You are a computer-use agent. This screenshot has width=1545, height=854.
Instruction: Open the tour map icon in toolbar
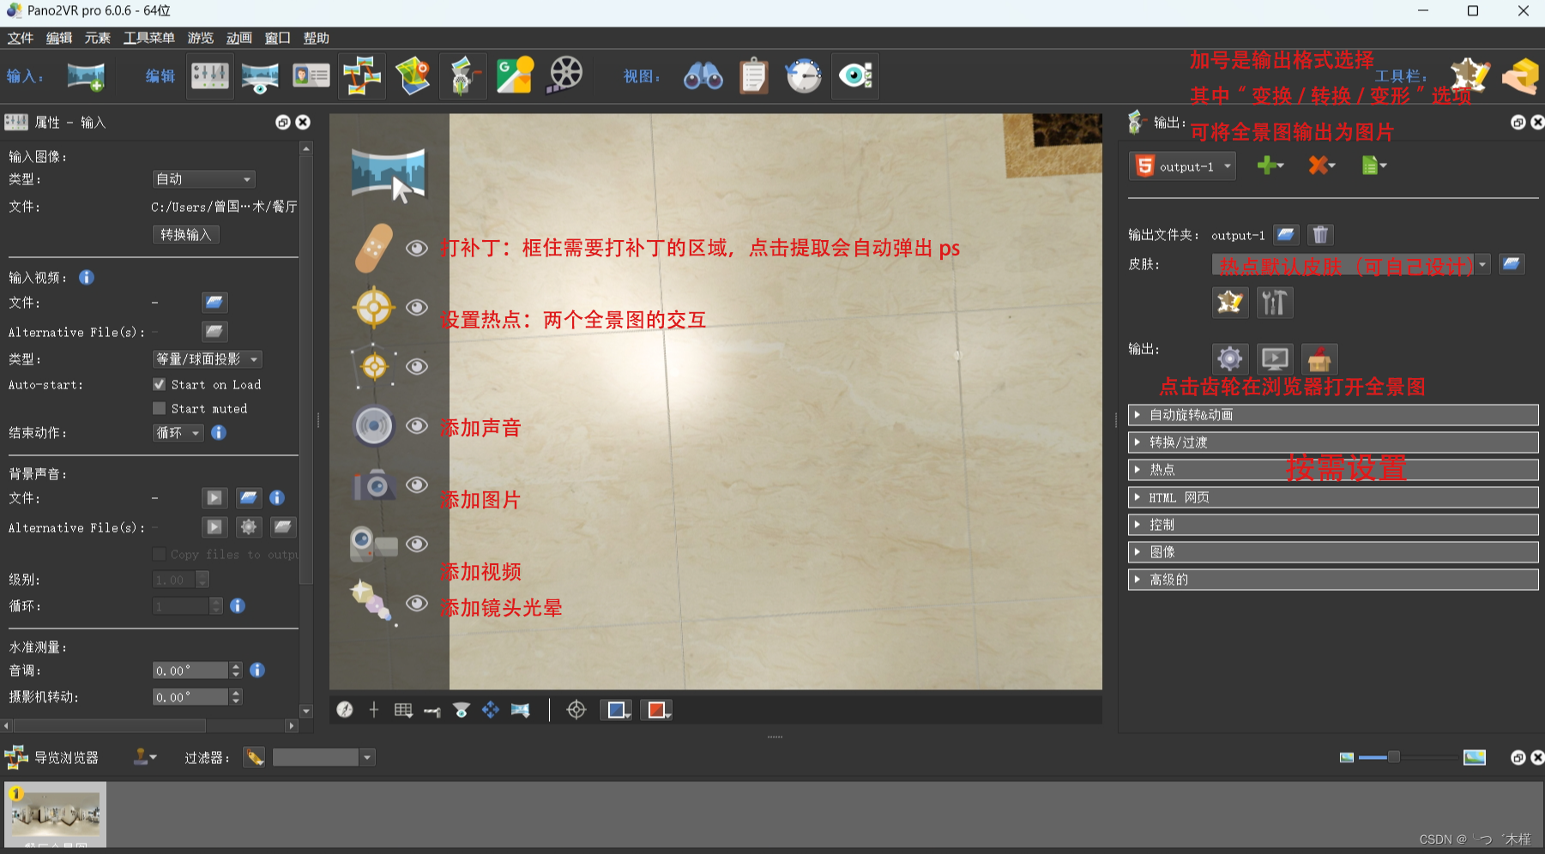[x=413, y=76]
